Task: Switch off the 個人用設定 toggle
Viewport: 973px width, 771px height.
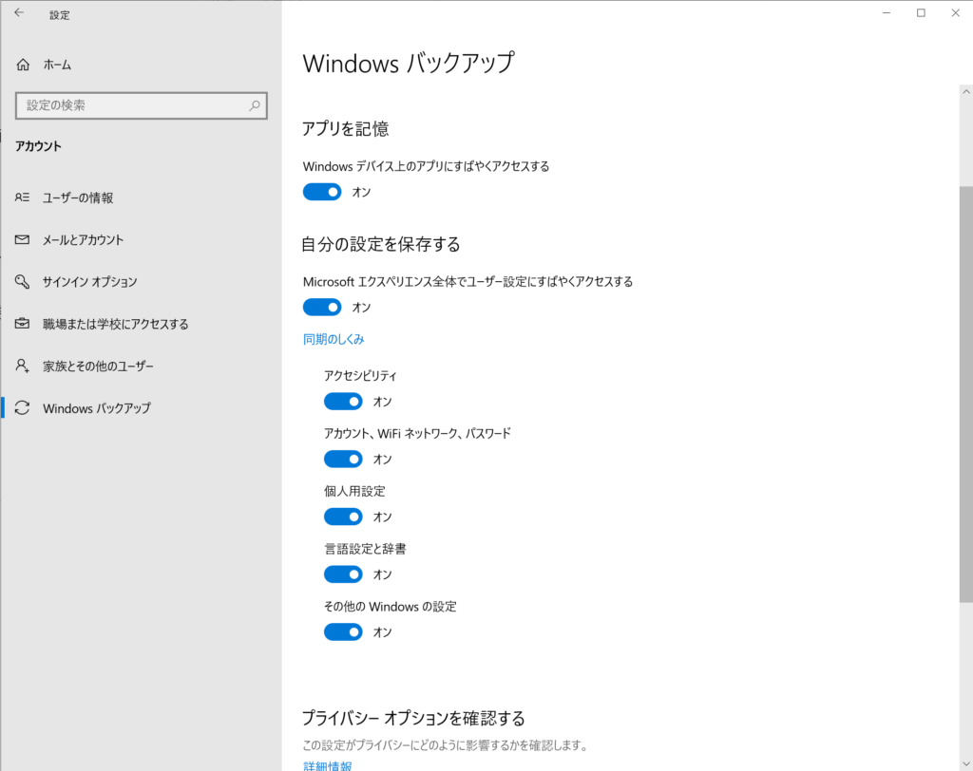Action: coord(343,517)
